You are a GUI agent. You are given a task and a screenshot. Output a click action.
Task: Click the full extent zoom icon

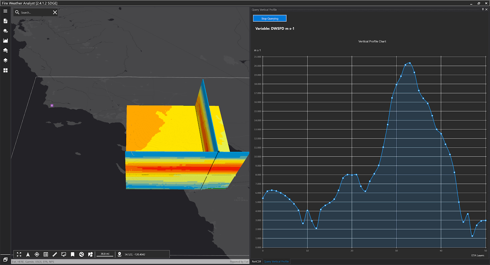(19, 254)
